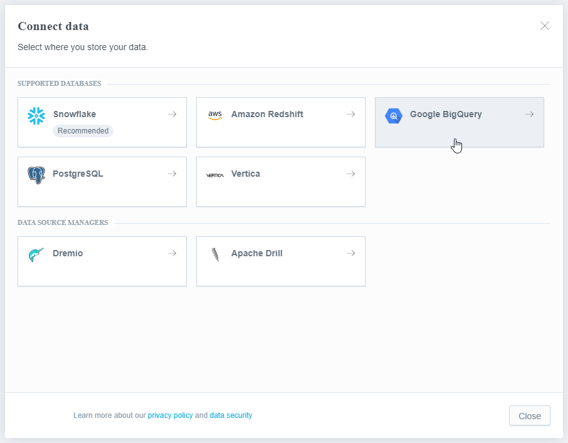Click the arrow on the Amazon Redshift card
568x443 pixels.
(350, 114)
